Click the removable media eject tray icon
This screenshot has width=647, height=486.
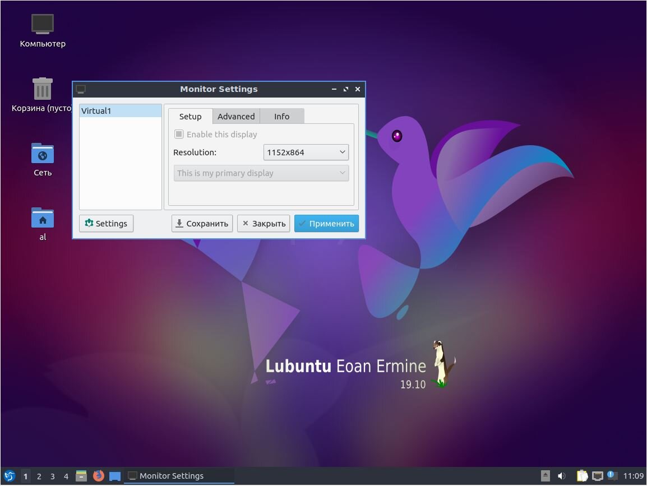pos(544,475)
